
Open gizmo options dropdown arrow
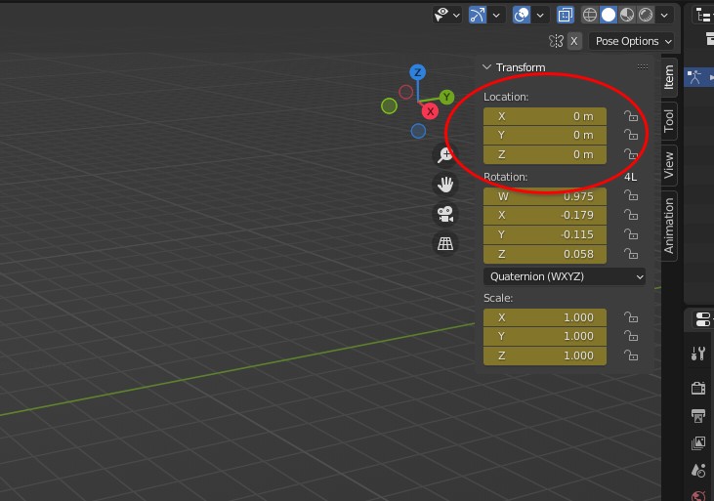[496, 15]
